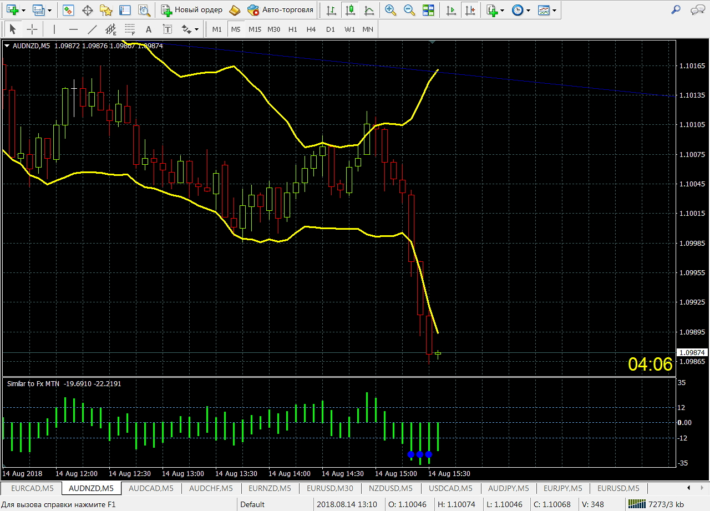
Task: Open the USDCAD,M5 chart tab
Action: point(451,488)
